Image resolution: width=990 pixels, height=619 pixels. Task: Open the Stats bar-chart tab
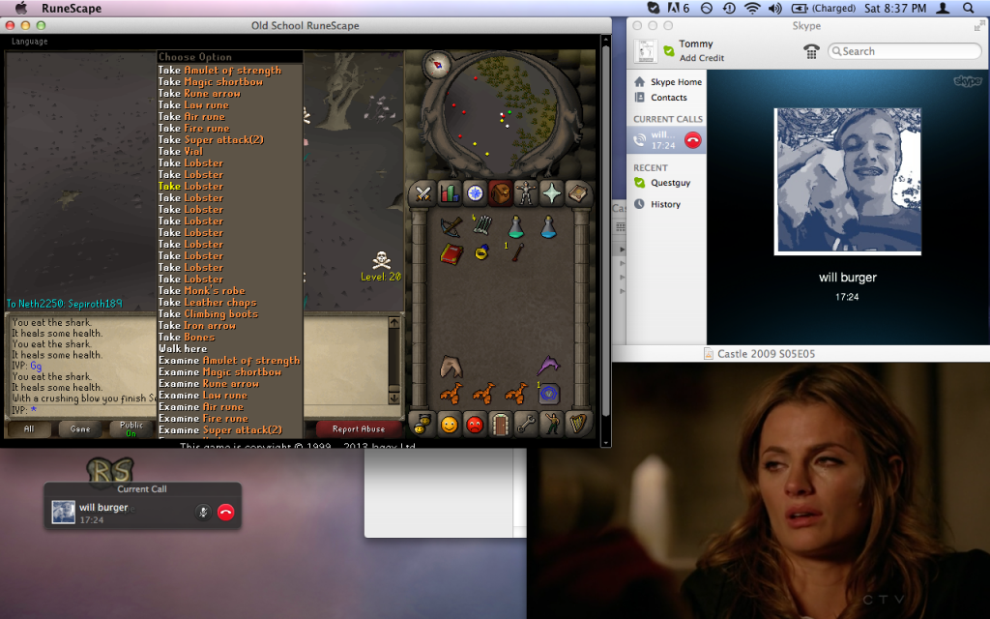[449, 192]
